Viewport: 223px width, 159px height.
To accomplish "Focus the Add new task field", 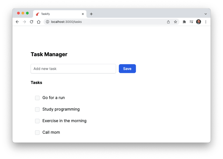I will (73, 69).
